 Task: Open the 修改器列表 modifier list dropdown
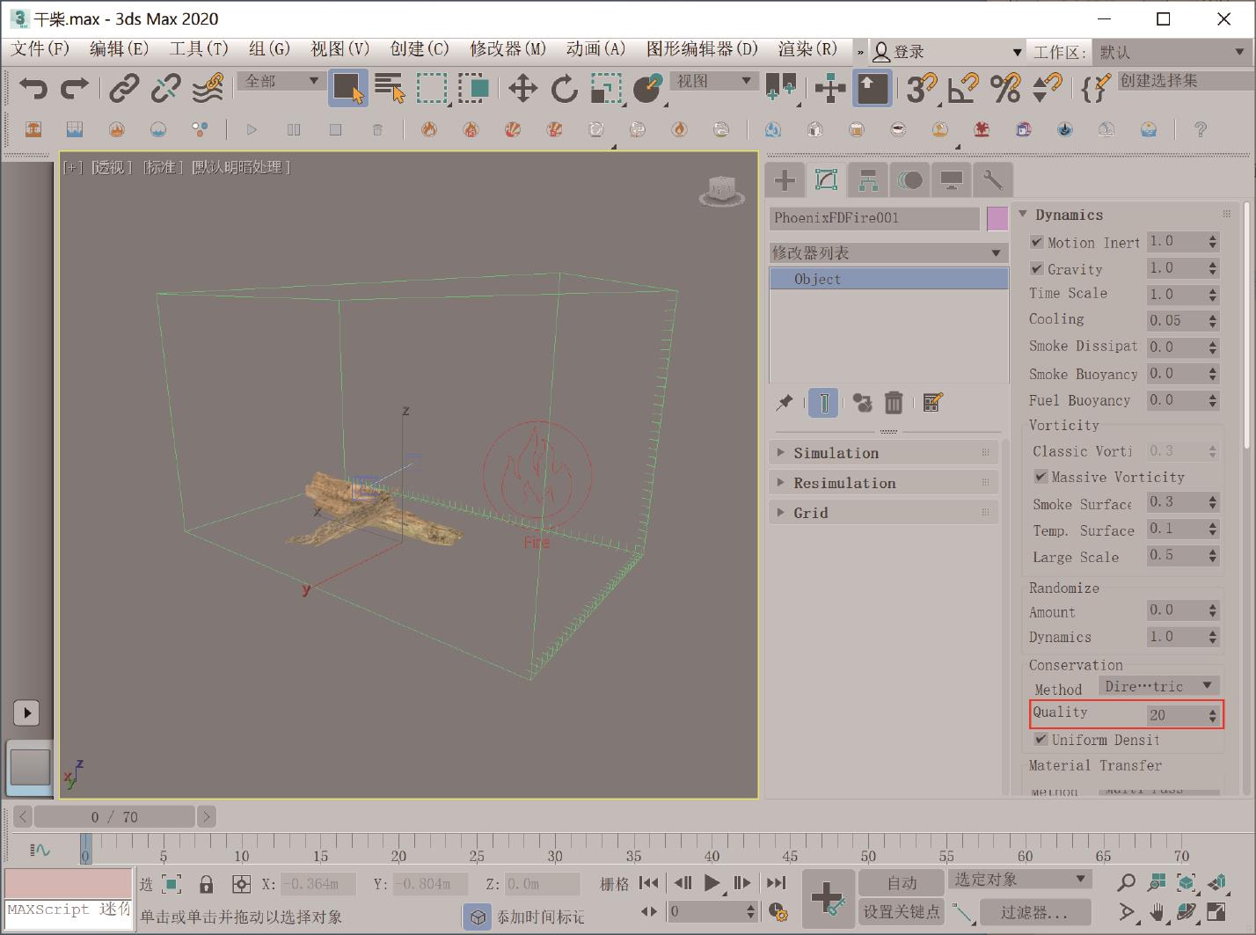(887, 253)
